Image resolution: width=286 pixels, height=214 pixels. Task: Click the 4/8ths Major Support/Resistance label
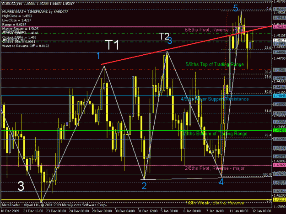tap(215, 99)
